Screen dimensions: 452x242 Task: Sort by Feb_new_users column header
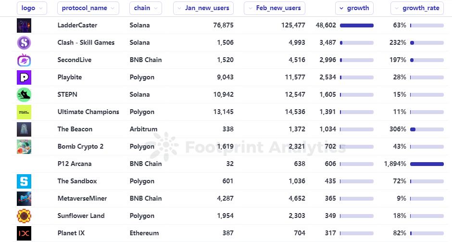tap(274, 8)
